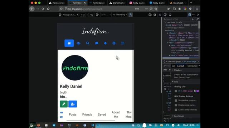Add a new node with plus icon
229x128 pixels.
pyautogui.click(x=193, y=19)
